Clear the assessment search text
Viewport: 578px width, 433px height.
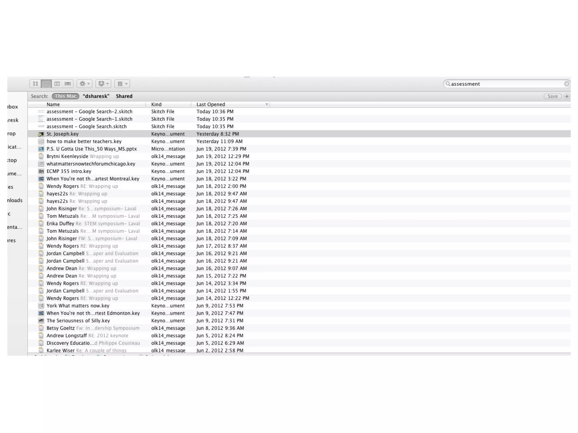566,84
